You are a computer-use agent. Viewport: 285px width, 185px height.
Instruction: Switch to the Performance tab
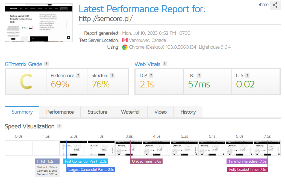(60, 112)
